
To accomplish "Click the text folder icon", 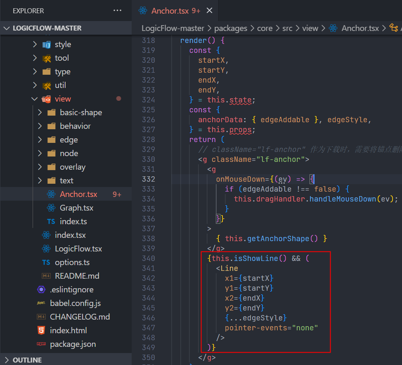I will click(51, 180).
